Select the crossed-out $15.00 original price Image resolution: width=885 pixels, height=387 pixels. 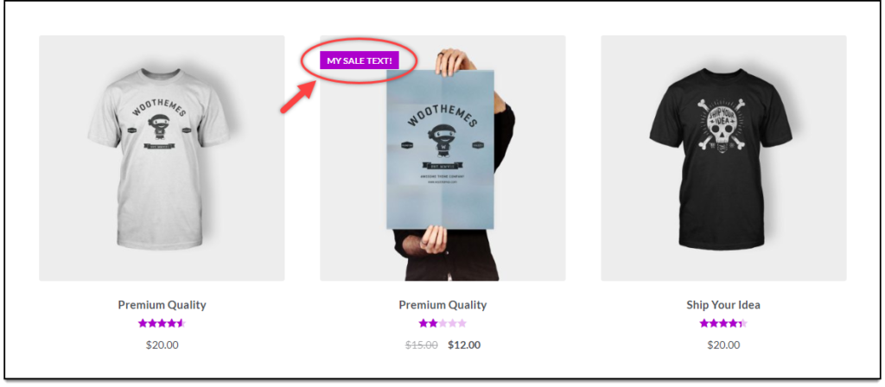421,346
